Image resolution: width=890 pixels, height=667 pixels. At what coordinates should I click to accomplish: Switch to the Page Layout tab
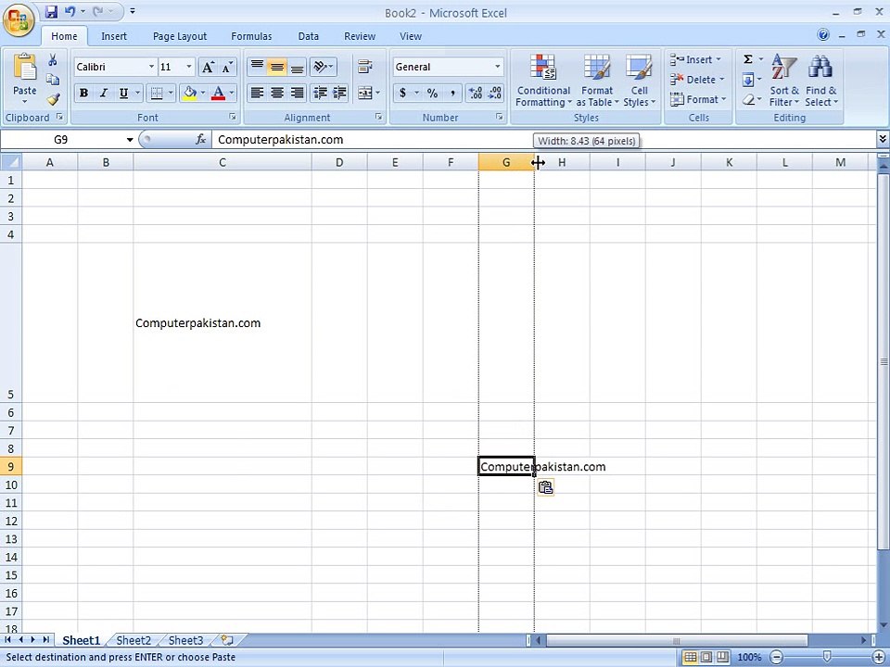[x=180, y=36]
